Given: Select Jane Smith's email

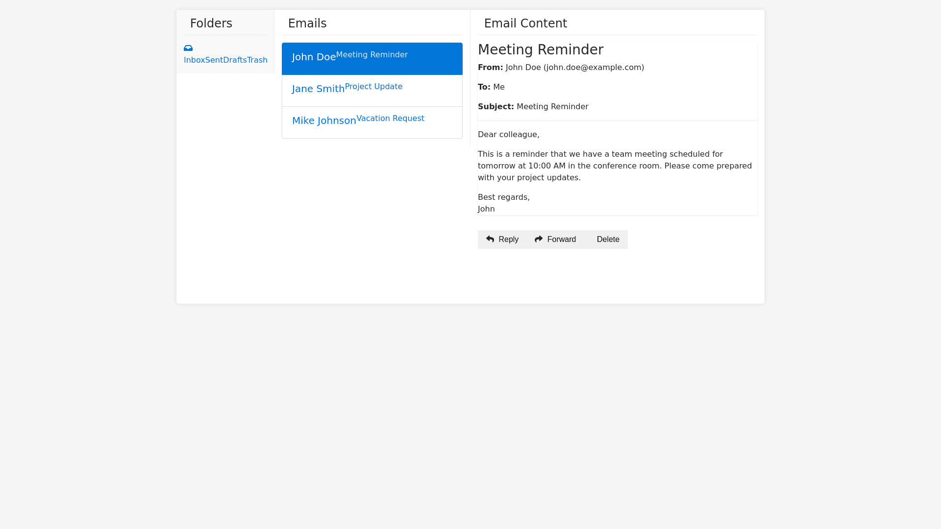Looking at the screenshot, I should click(x=318, y=89).
